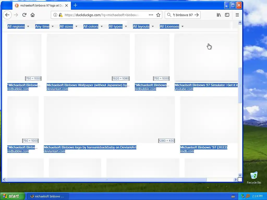Submit search with the go arrow
This screenshot has width=267, height=200.
[197, 15]
